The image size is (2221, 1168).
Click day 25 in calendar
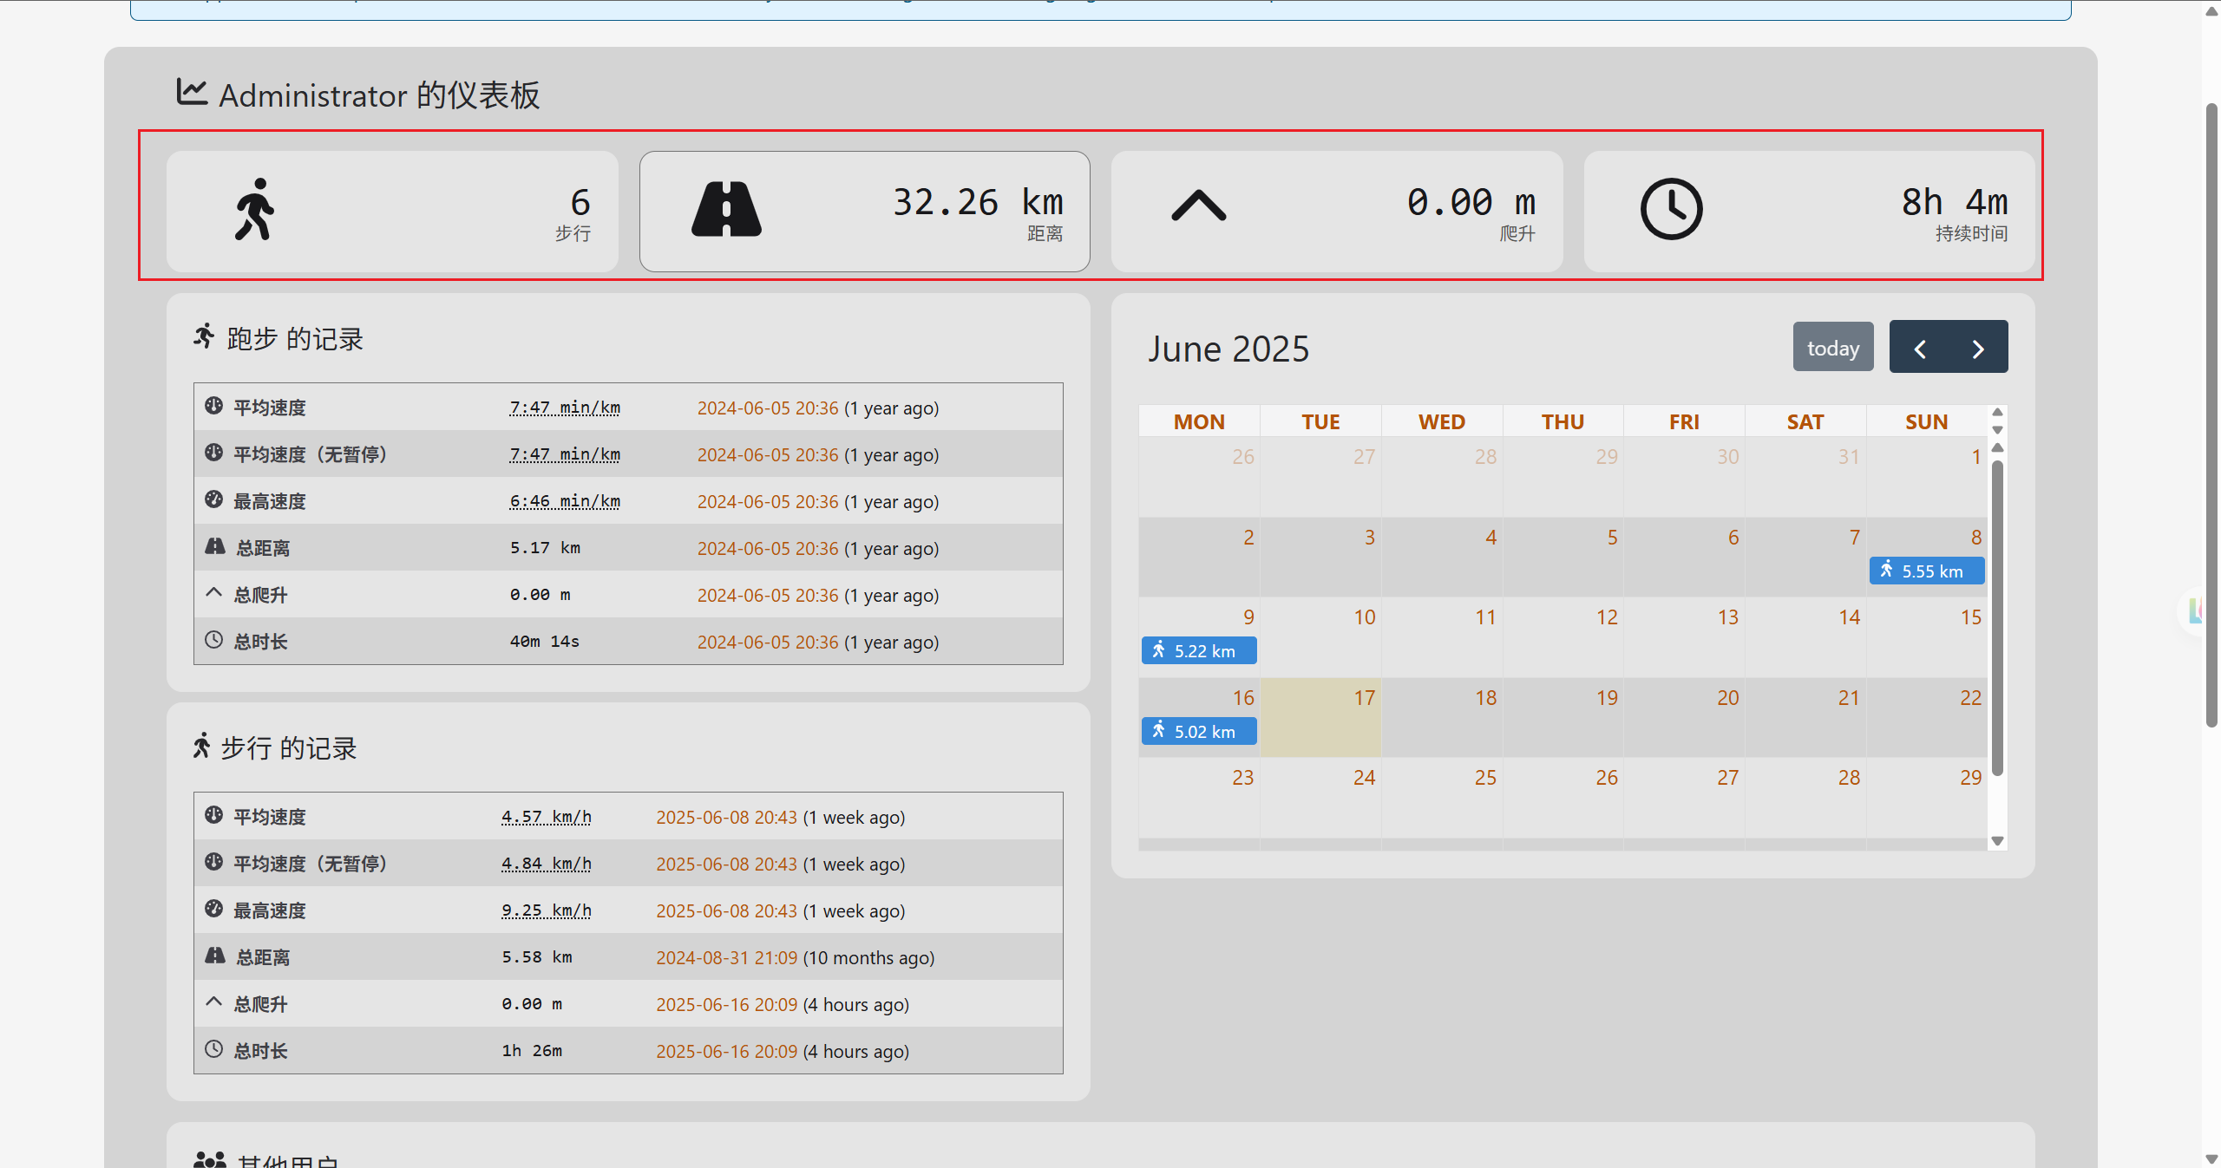(x=1485, y=777)
